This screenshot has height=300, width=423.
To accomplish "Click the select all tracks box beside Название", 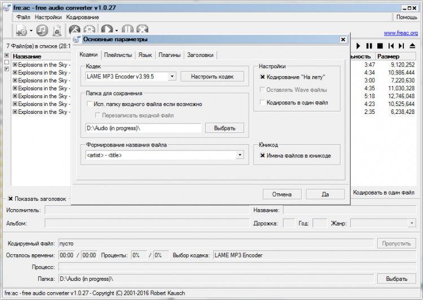I will pyautogui.click(x=7, y=55).
